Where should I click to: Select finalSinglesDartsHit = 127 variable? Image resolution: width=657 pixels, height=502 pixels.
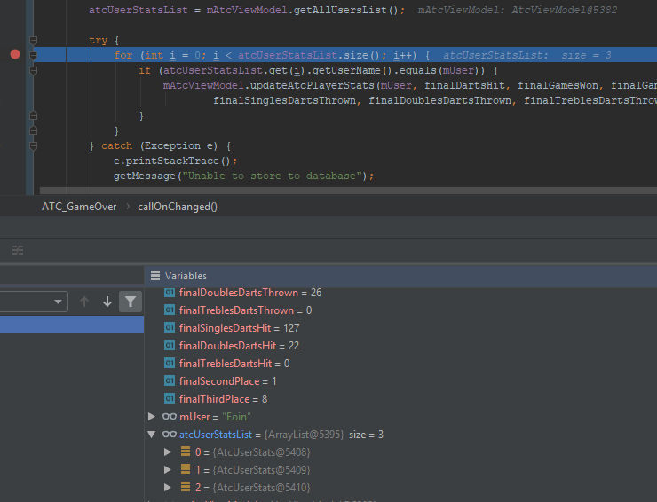(239, 328)
